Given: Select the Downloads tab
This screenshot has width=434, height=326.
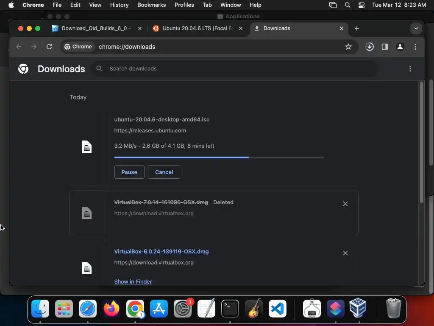Looking at the screenshot, I should pyautogui.click(x=299, y=28).
